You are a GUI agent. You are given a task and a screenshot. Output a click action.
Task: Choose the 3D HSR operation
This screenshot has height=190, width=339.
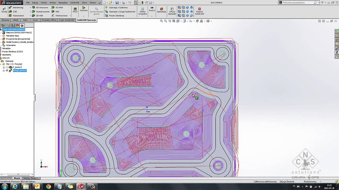(x=37, y=16)
